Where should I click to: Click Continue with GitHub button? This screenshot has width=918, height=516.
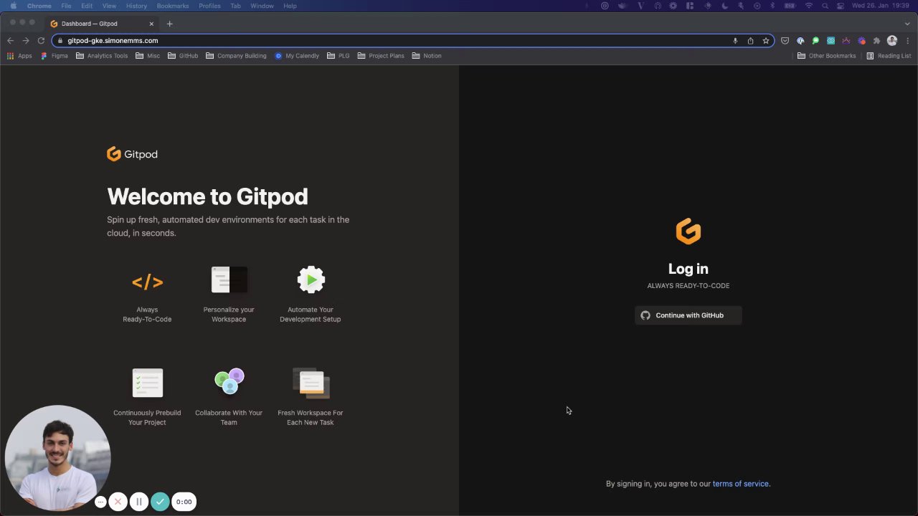point(688,315)
